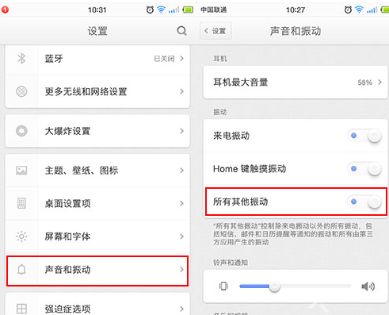Click the desktop settings grid icon
The width and height of the screenshot is (389, 315).
pyautogui.click(x=21, y=203)
